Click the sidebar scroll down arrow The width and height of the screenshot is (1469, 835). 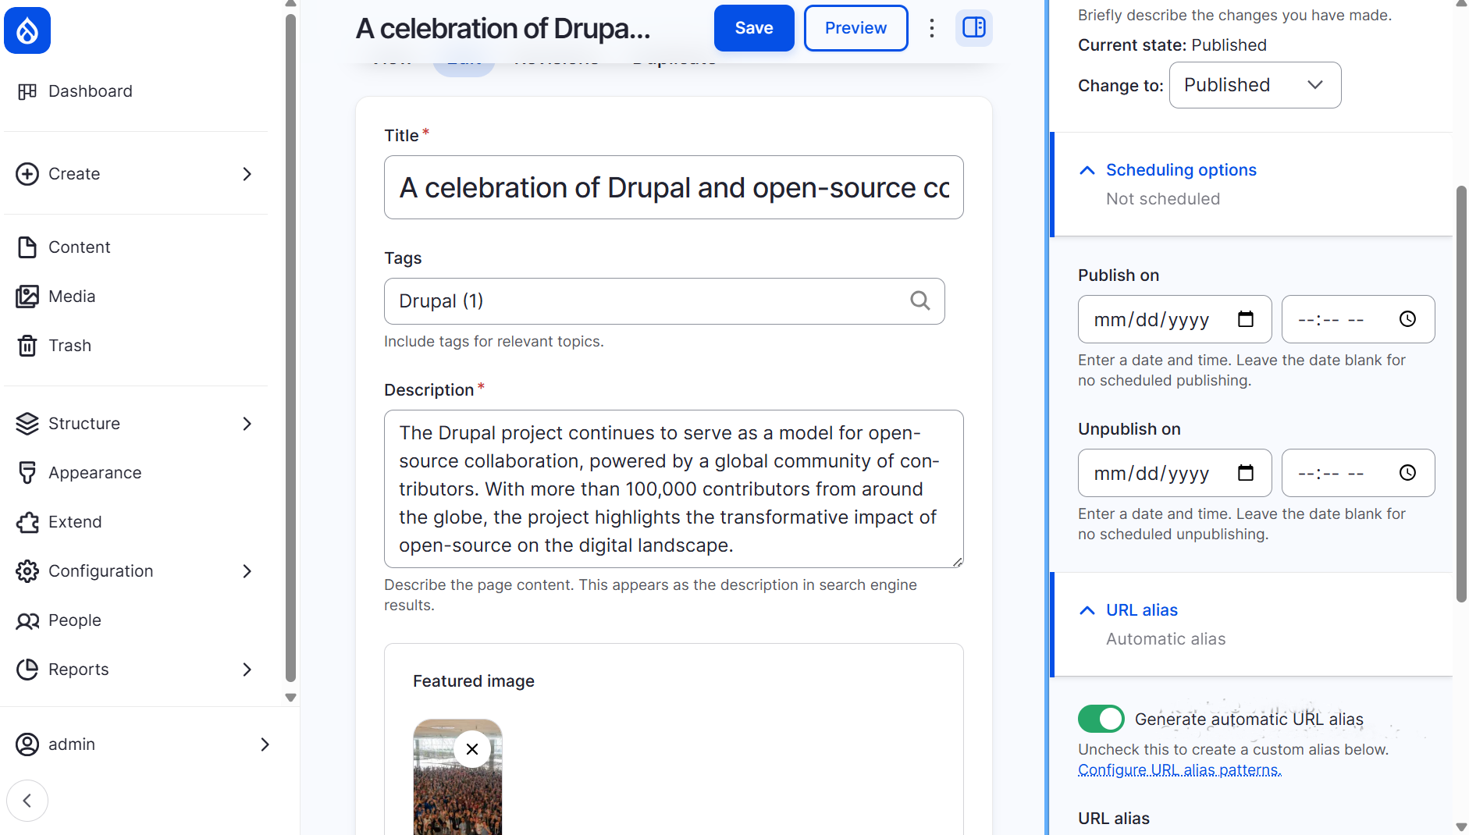[x=290, y=698]
